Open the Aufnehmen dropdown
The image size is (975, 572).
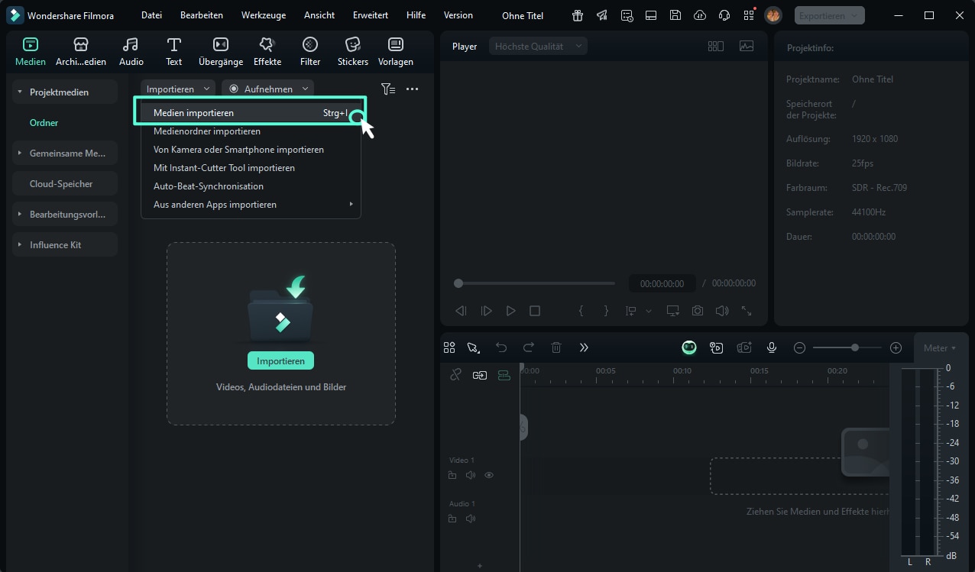[267, 89]
